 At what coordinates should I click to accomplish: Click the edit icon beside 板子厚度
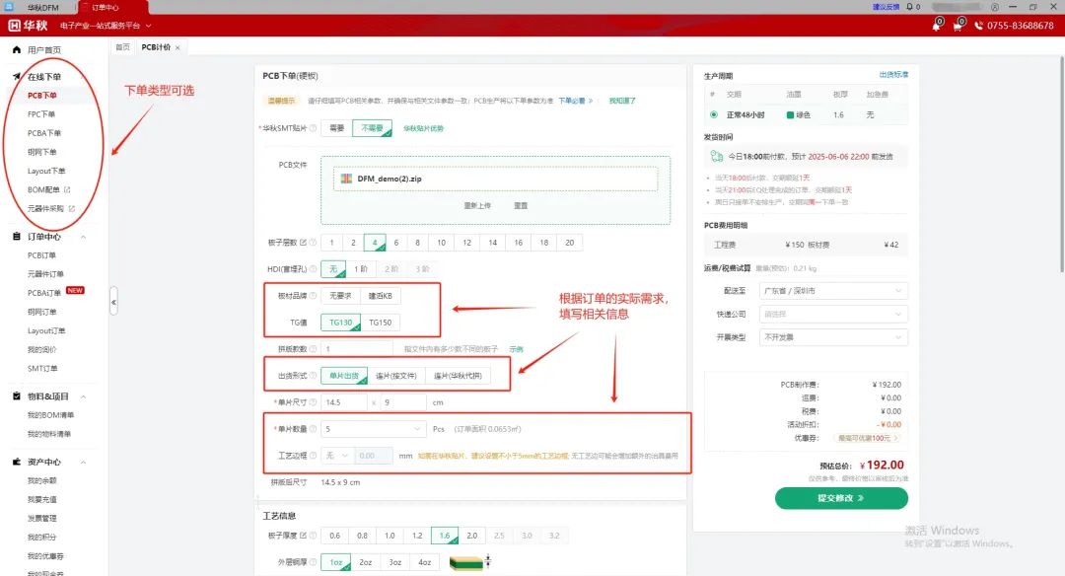[x=303, y=536]
